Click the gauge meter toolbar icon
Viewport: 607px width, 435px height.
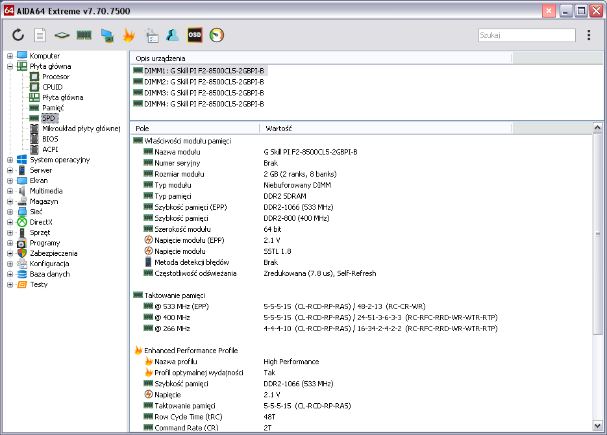click(216, 35)
